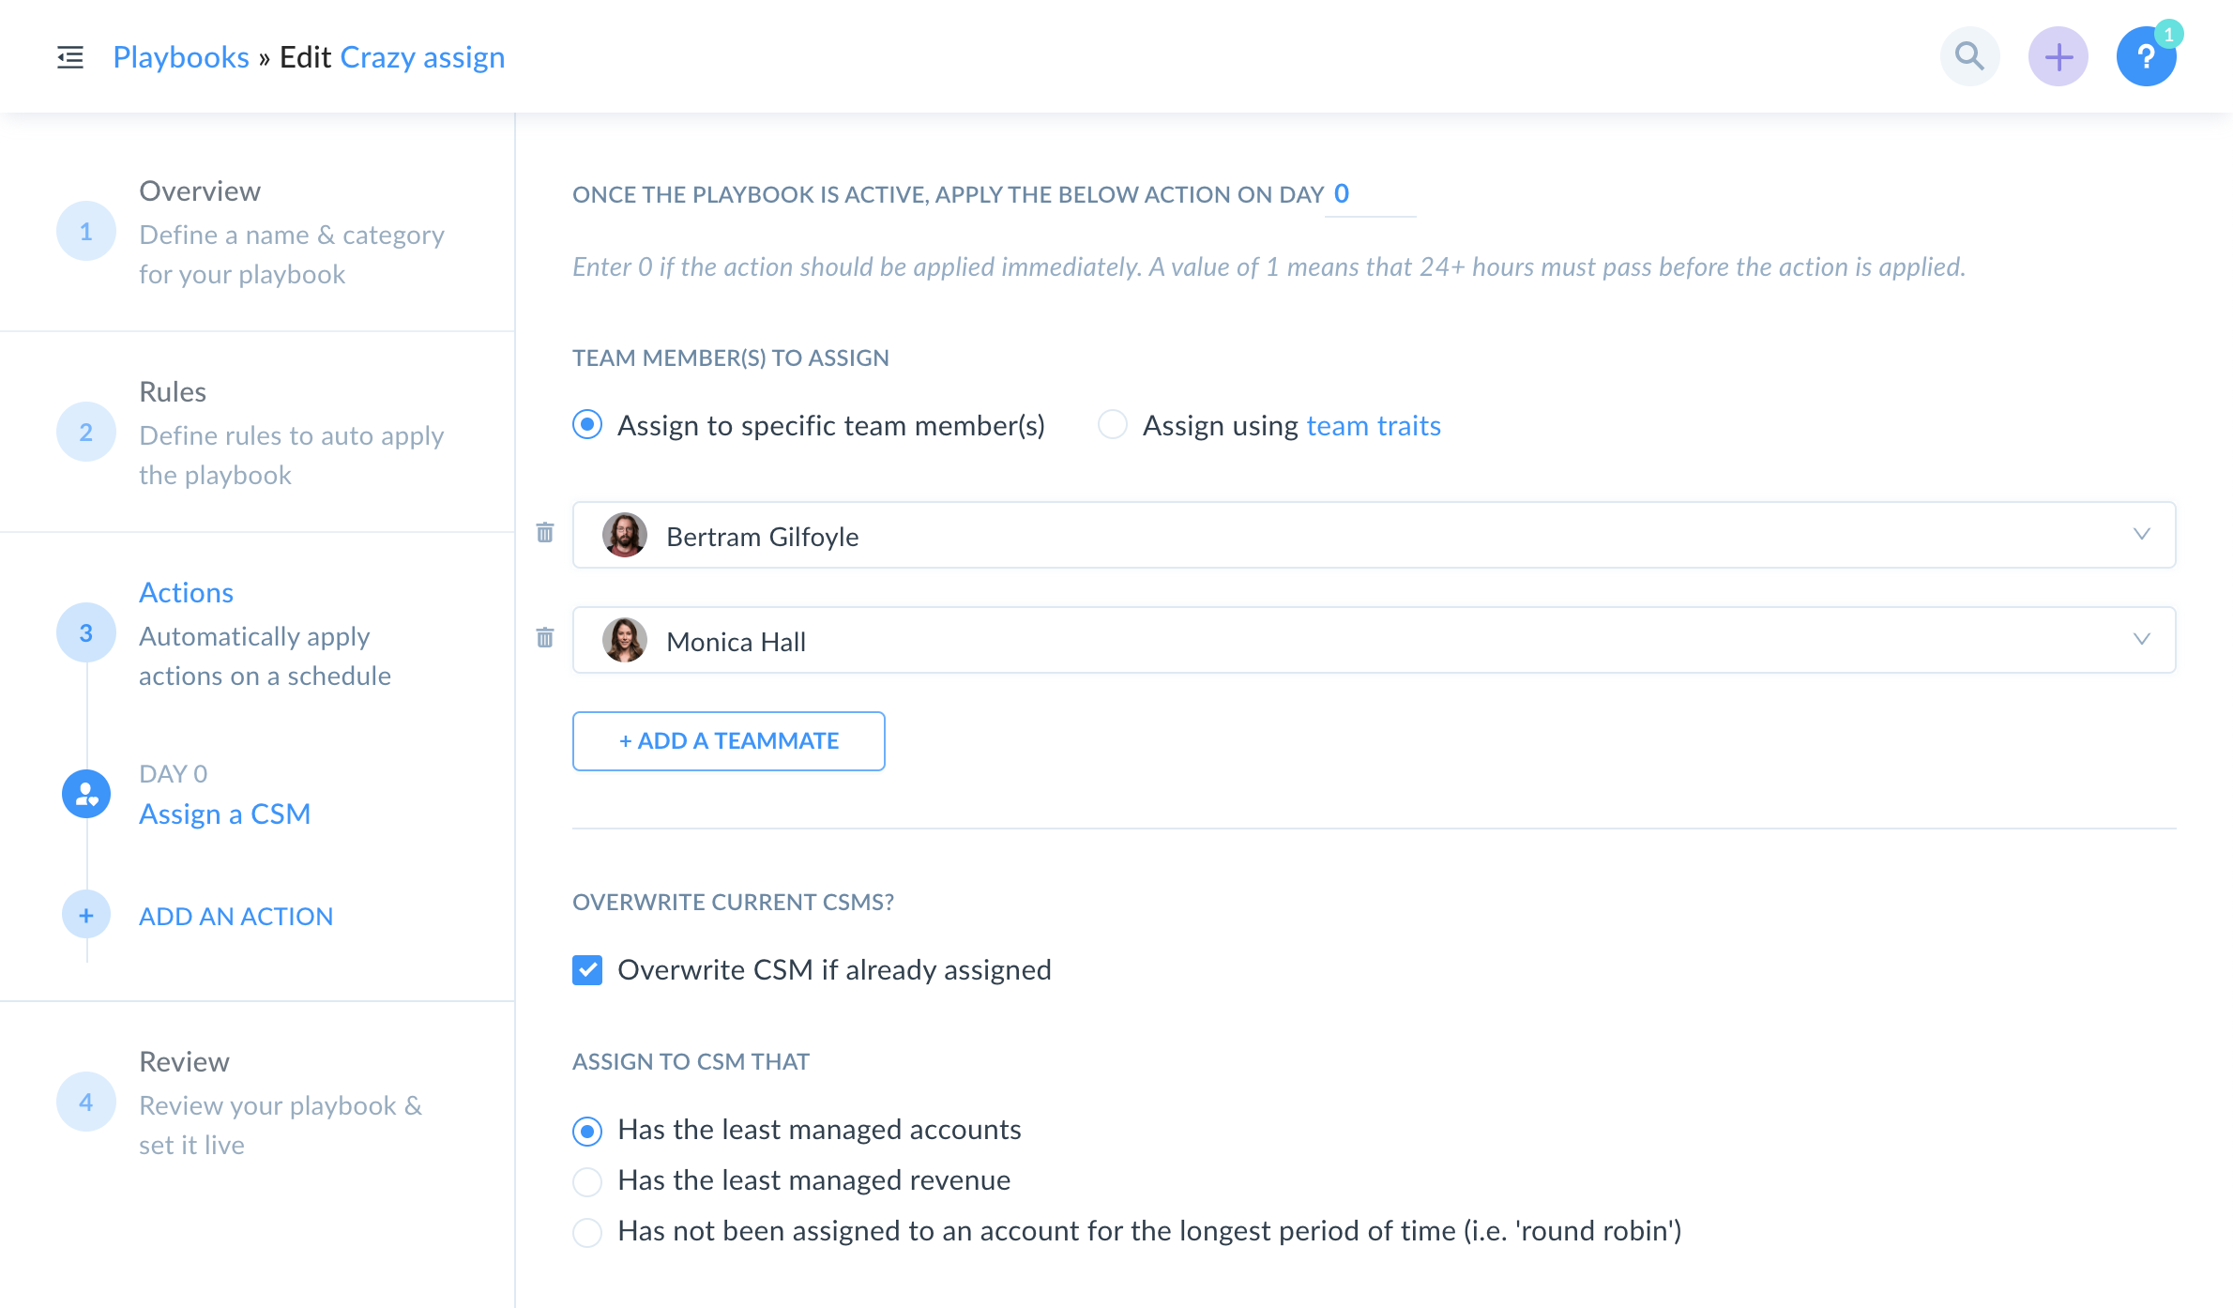Image resolution: width=2233 pixels, height=1308 pixels.
Task: Delete Bertram Gilfoyle with trash icon
Action: point(545,533)
